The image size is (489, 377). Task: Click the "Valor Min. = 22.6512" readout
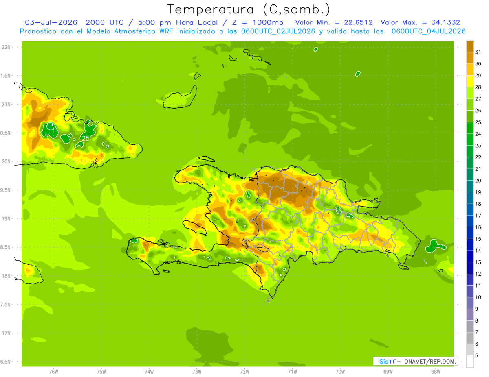tap(334, 22)
